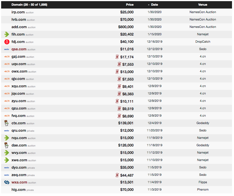Click the red swirl icon beside $44,487
The height and width of the screenshot is (196, 234).
pyautogui.click(x=117, y=175)
